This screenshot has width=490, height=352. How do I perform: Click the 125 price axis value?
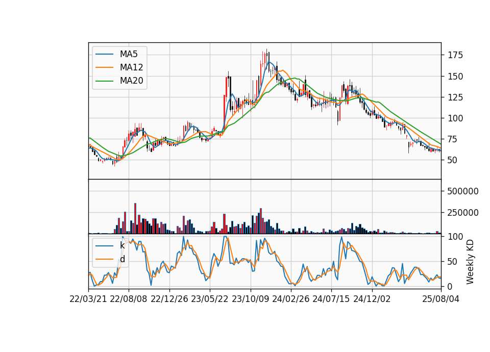tap(455, 97)
